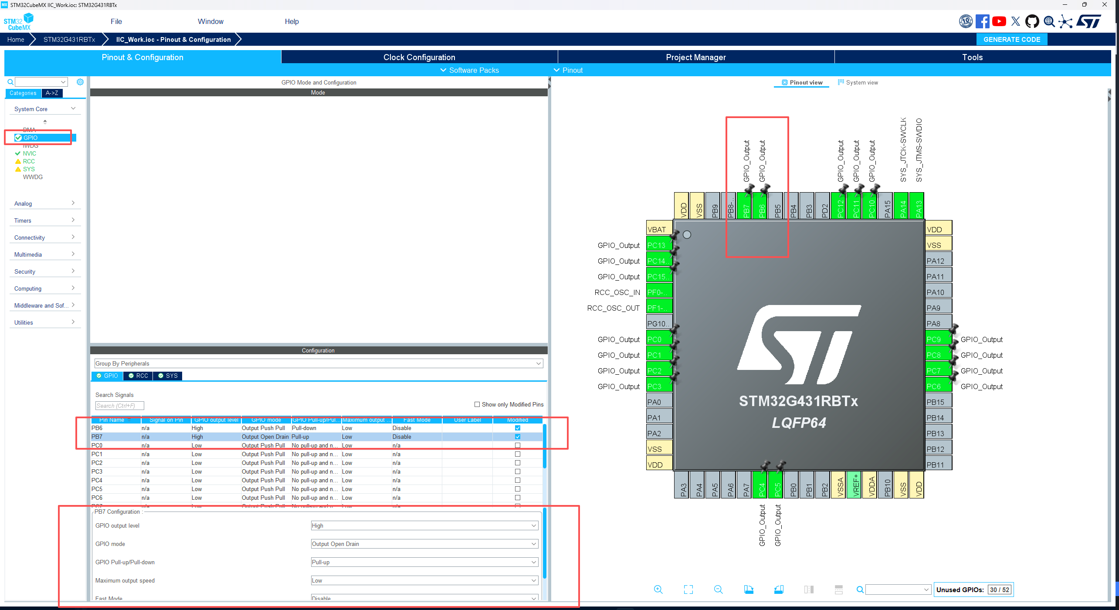Check the Modified box for PC0 row
Screen dimensions: 1119x610
tap(518, 445)
